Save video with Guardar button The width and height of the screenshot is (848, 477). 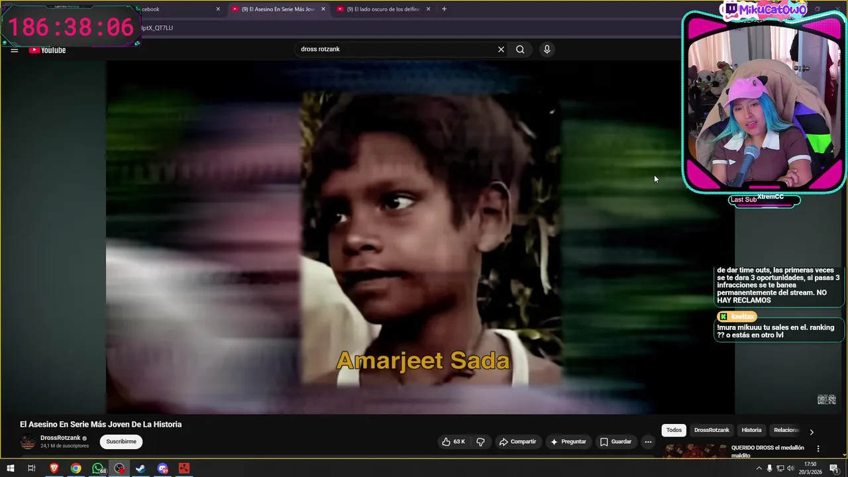pyautogui.click(x=615, y=442)
